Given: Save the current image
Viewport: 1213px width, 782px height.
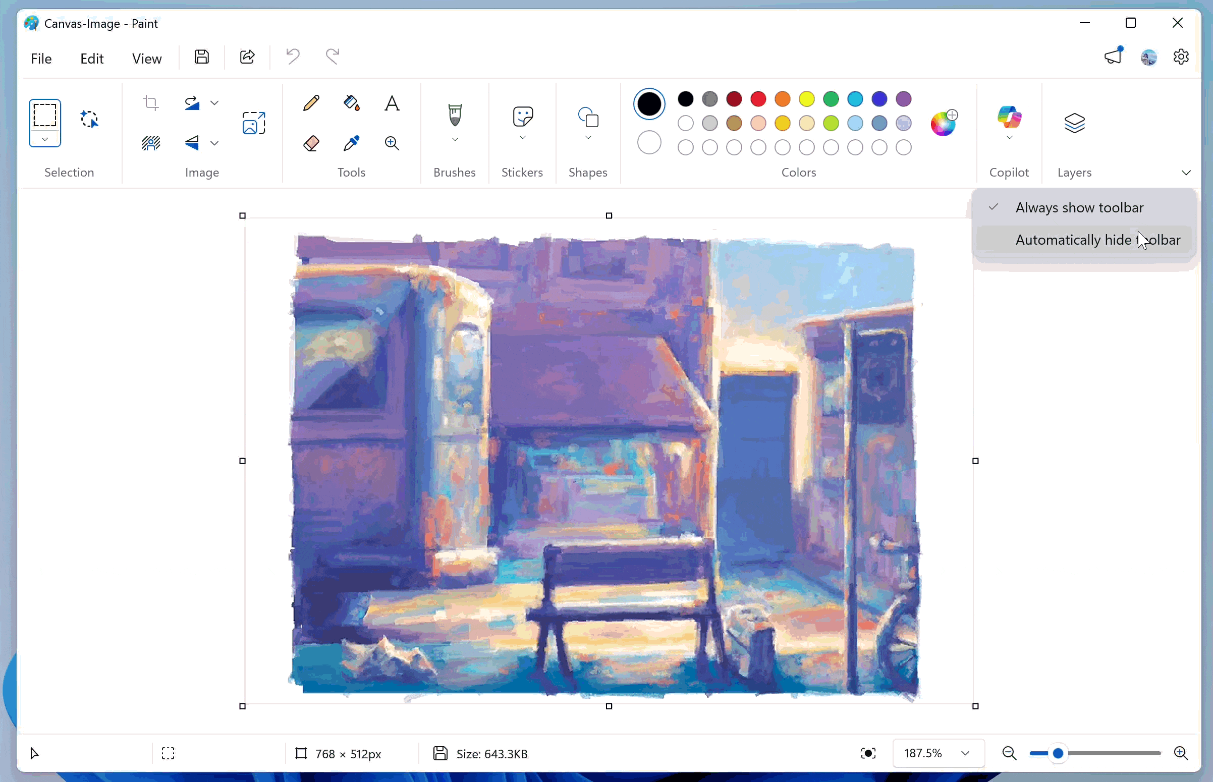Looking at the screenshot, I should 201,57.
